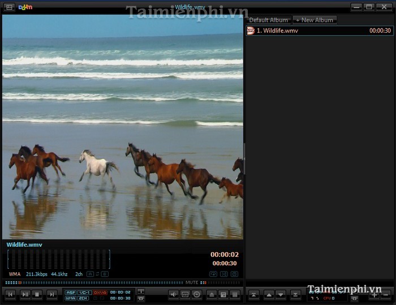The image size is (396, 305).
Task: Toggle MUTE on the volume bar
Action: 192,282
